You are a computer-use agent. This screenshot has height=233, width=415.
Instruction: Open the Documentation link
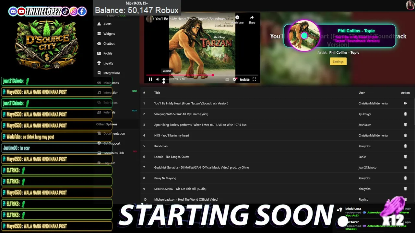114,133
